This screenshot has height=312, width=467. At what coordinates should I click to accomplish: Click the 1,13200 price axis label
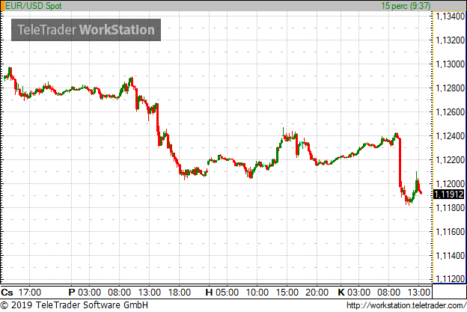tap(450, 40)
